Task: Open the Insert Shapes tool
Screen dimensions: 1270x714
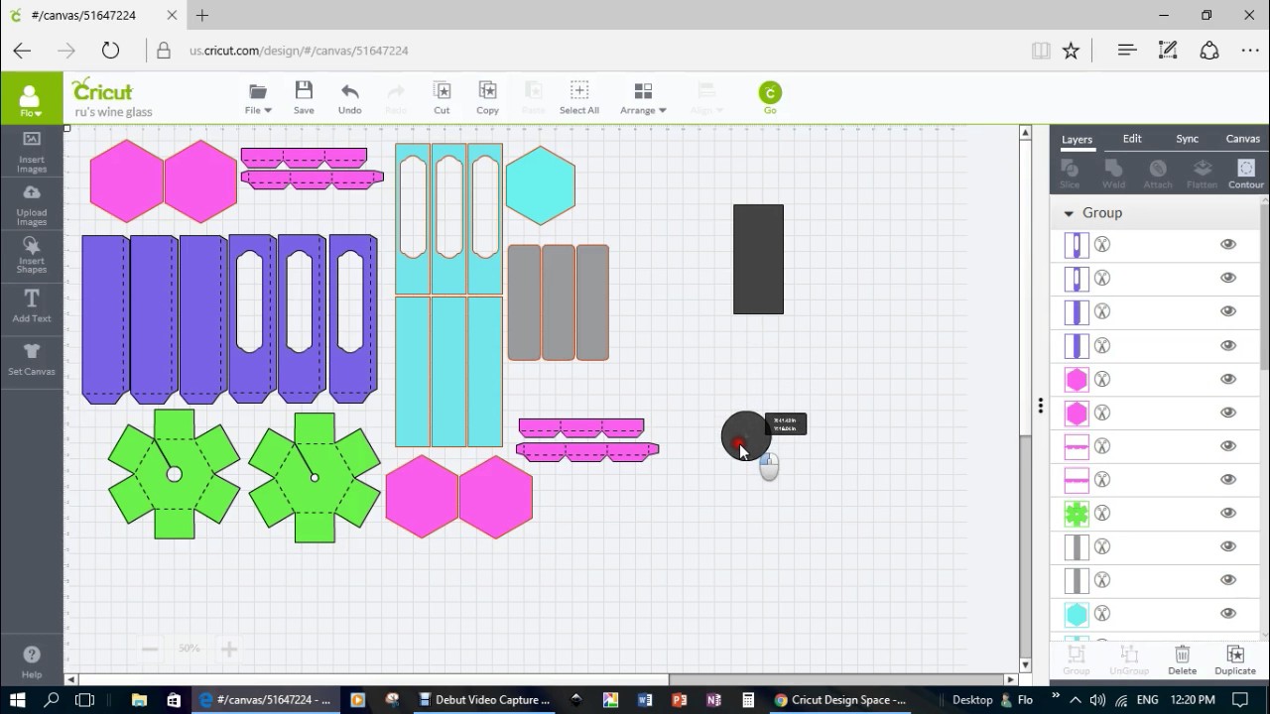Action: tap(32, 255)
